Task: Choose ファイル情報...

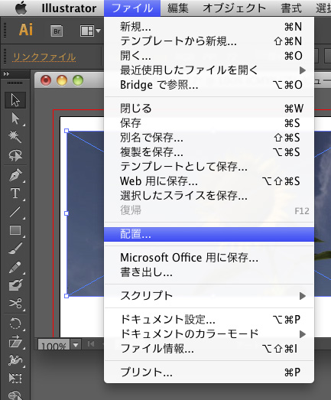Action: pos(209,349)
